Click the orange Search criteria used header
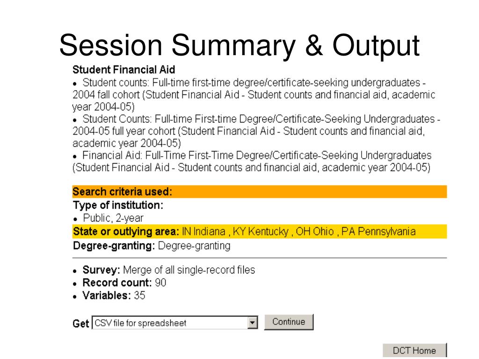Screen dimensions: 479x359 260,192
